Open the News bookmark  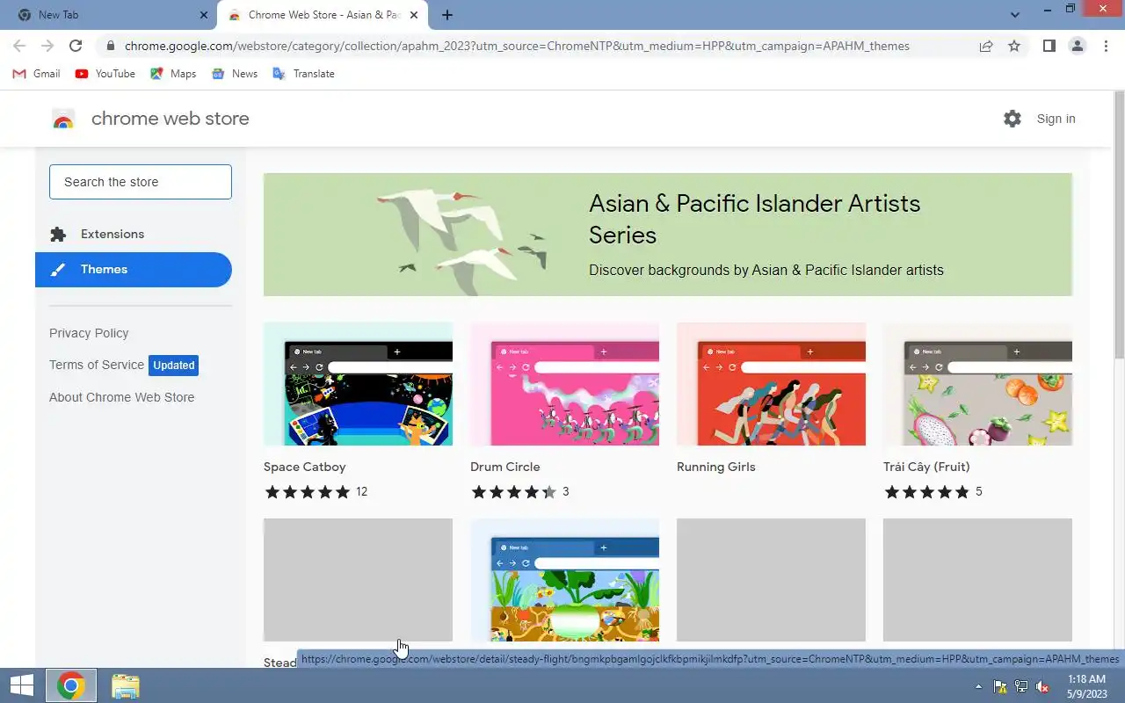[235, 74]
